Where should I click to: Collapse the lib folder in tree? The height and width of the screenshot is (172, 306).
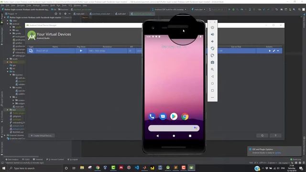(8, 72)
